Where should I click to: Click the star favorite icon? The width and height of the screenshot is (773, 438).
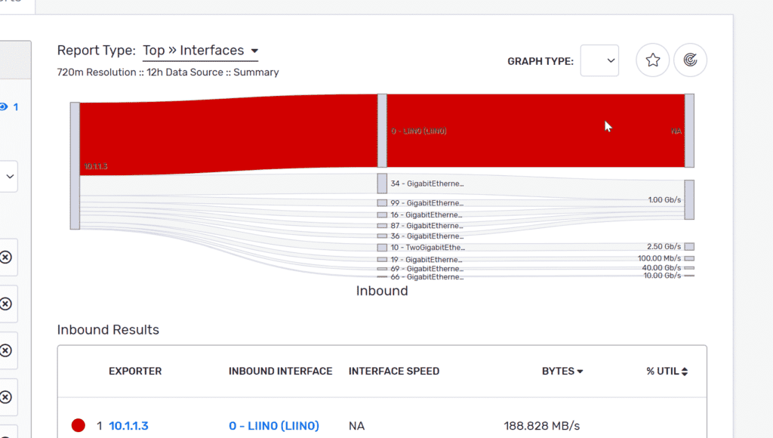click(x=653, y=60)
